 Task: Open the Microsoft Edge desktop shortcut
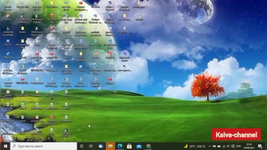point(96,69)
